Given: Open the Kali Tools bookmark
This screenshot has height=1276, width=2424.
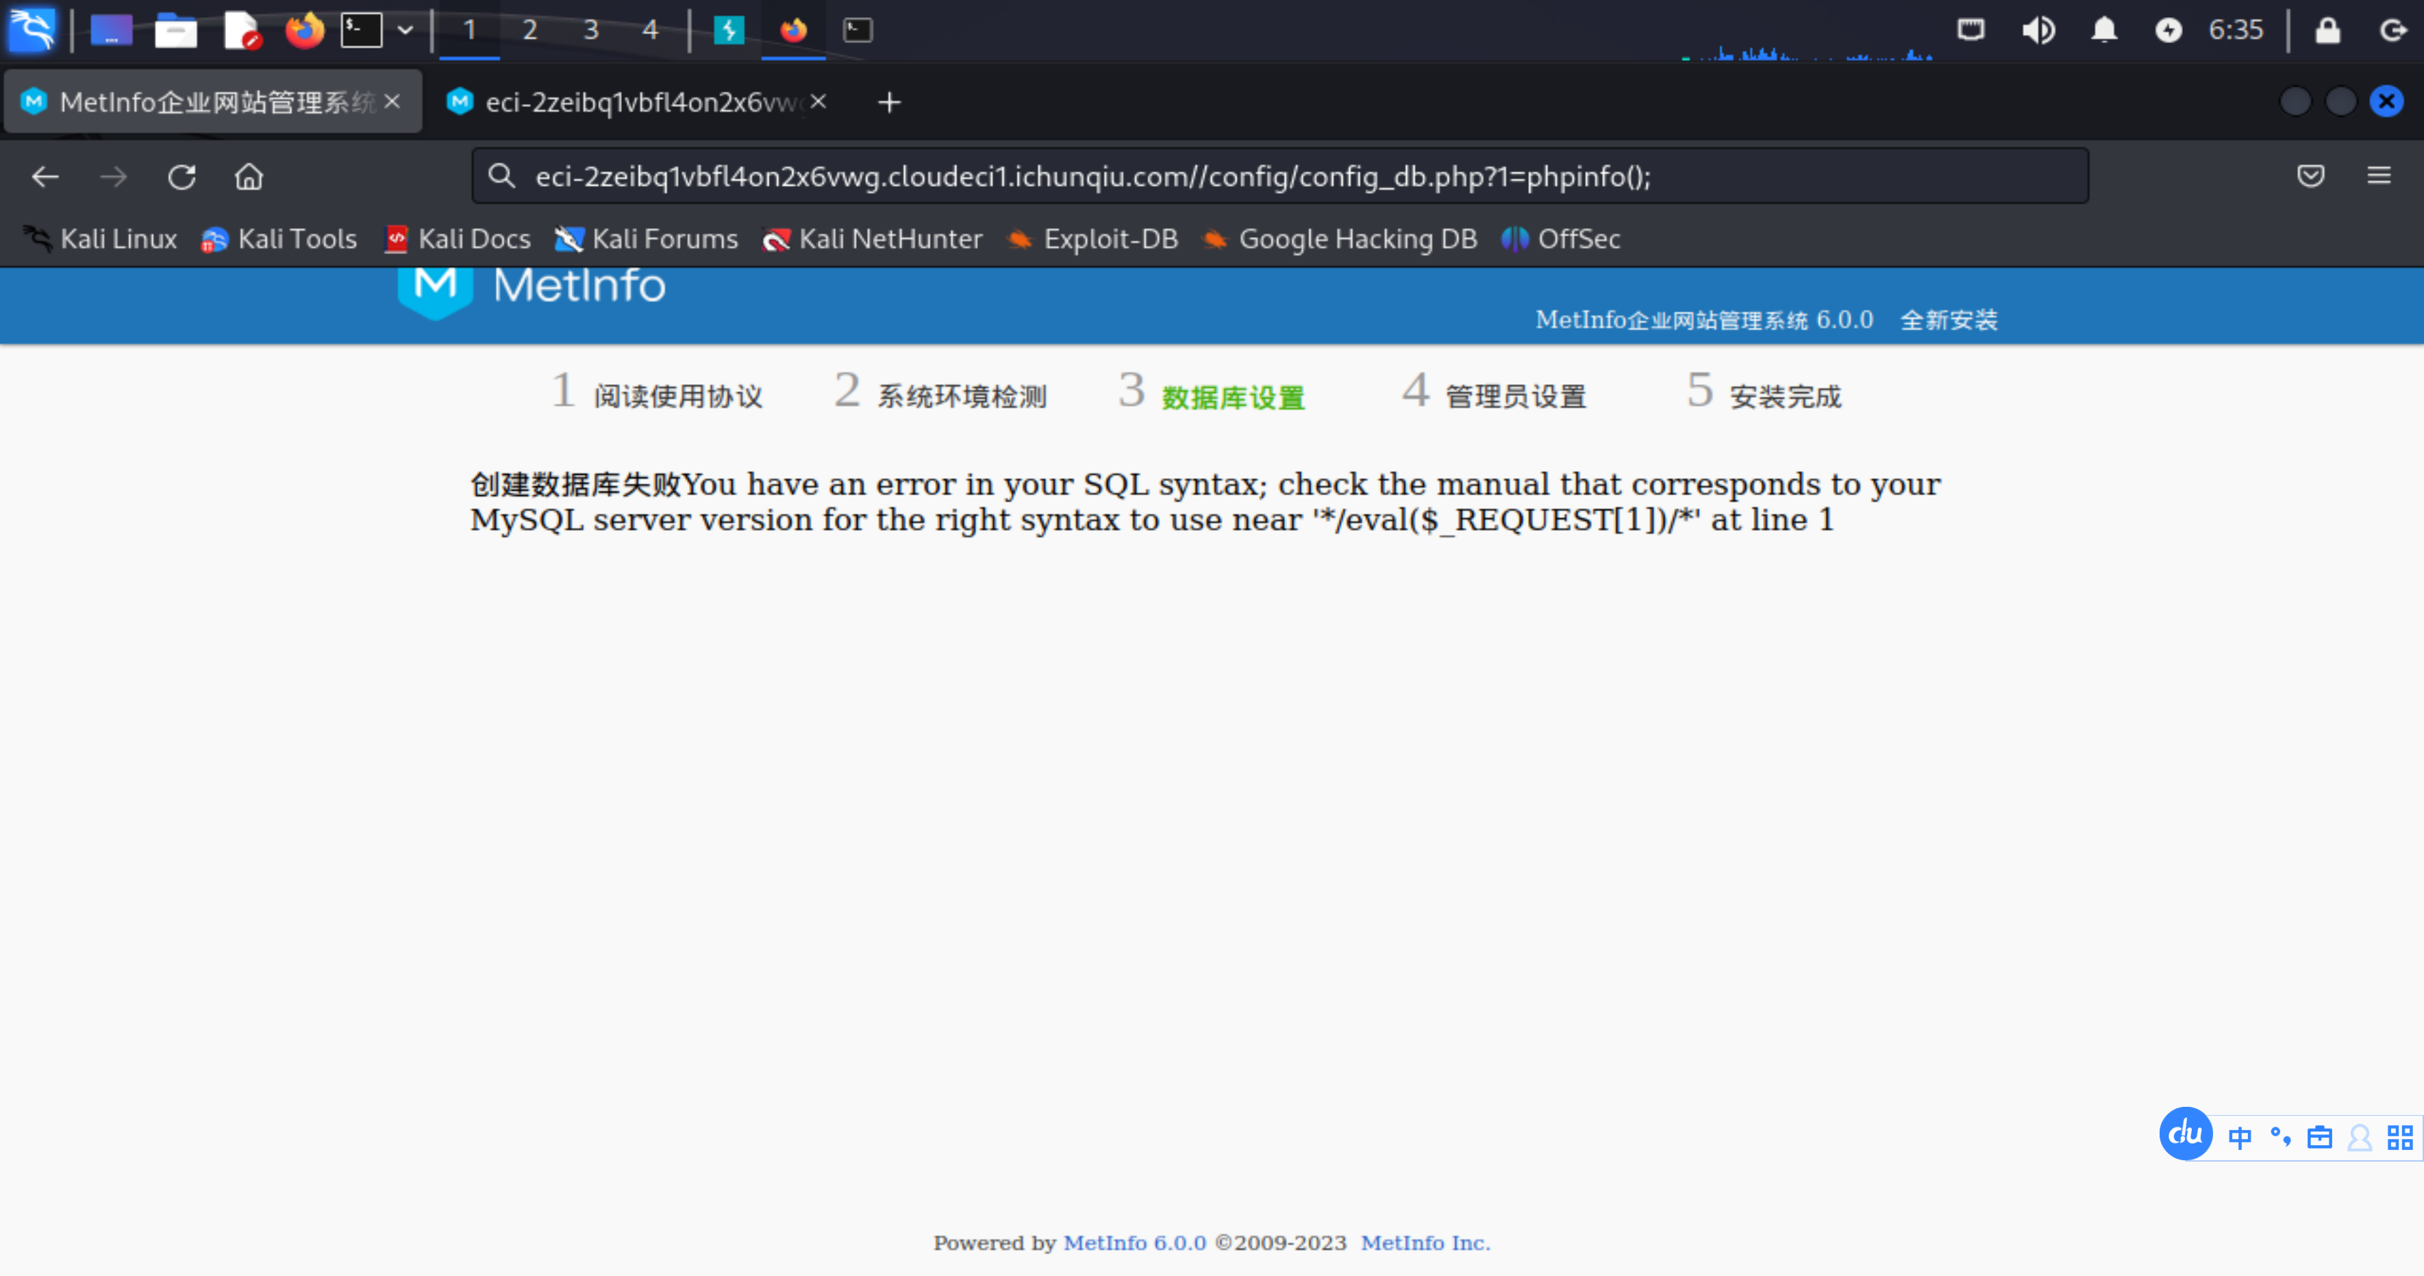Looking at the screenshot, I should 279,239.
